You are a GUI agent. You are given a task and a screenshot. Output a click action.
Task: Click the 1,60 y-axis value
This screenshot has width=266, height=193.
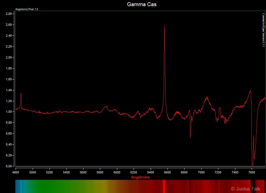point(9,79)
